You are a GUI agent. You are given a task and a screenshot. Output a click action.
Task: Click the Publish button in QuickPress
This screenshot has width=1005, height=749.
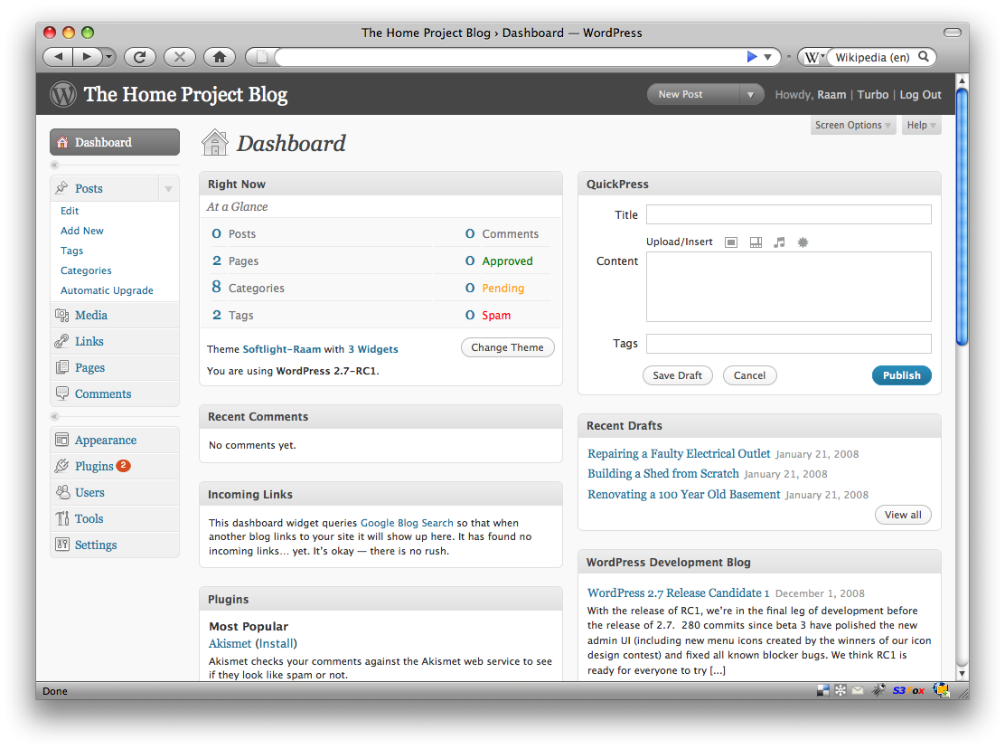901,375
